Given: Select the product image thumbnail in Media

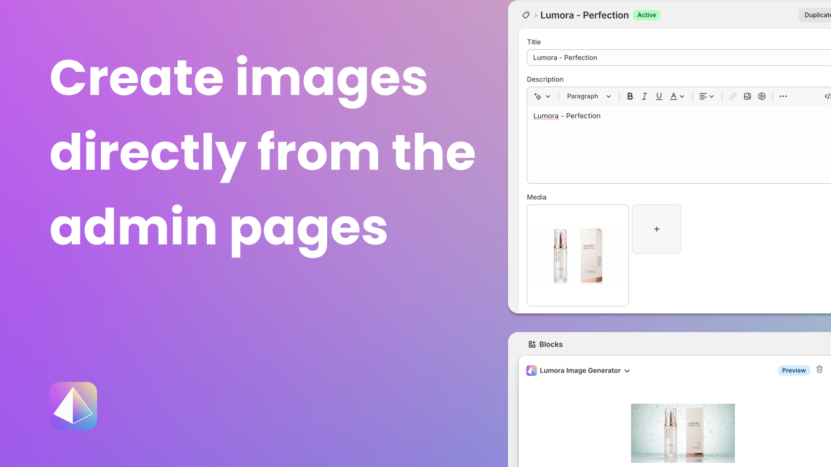Looking at the screenshot, I should 578,255.
